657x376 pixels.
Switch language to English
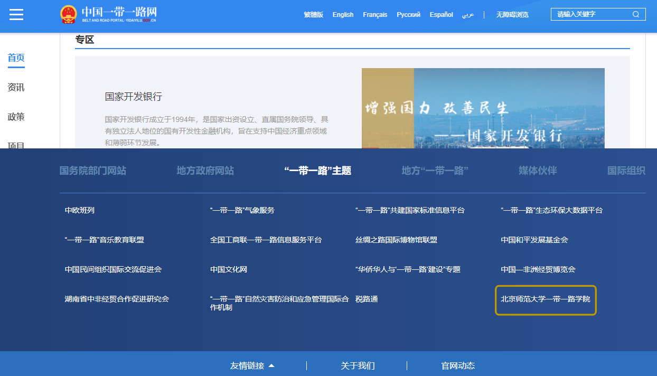click(343, 15)
